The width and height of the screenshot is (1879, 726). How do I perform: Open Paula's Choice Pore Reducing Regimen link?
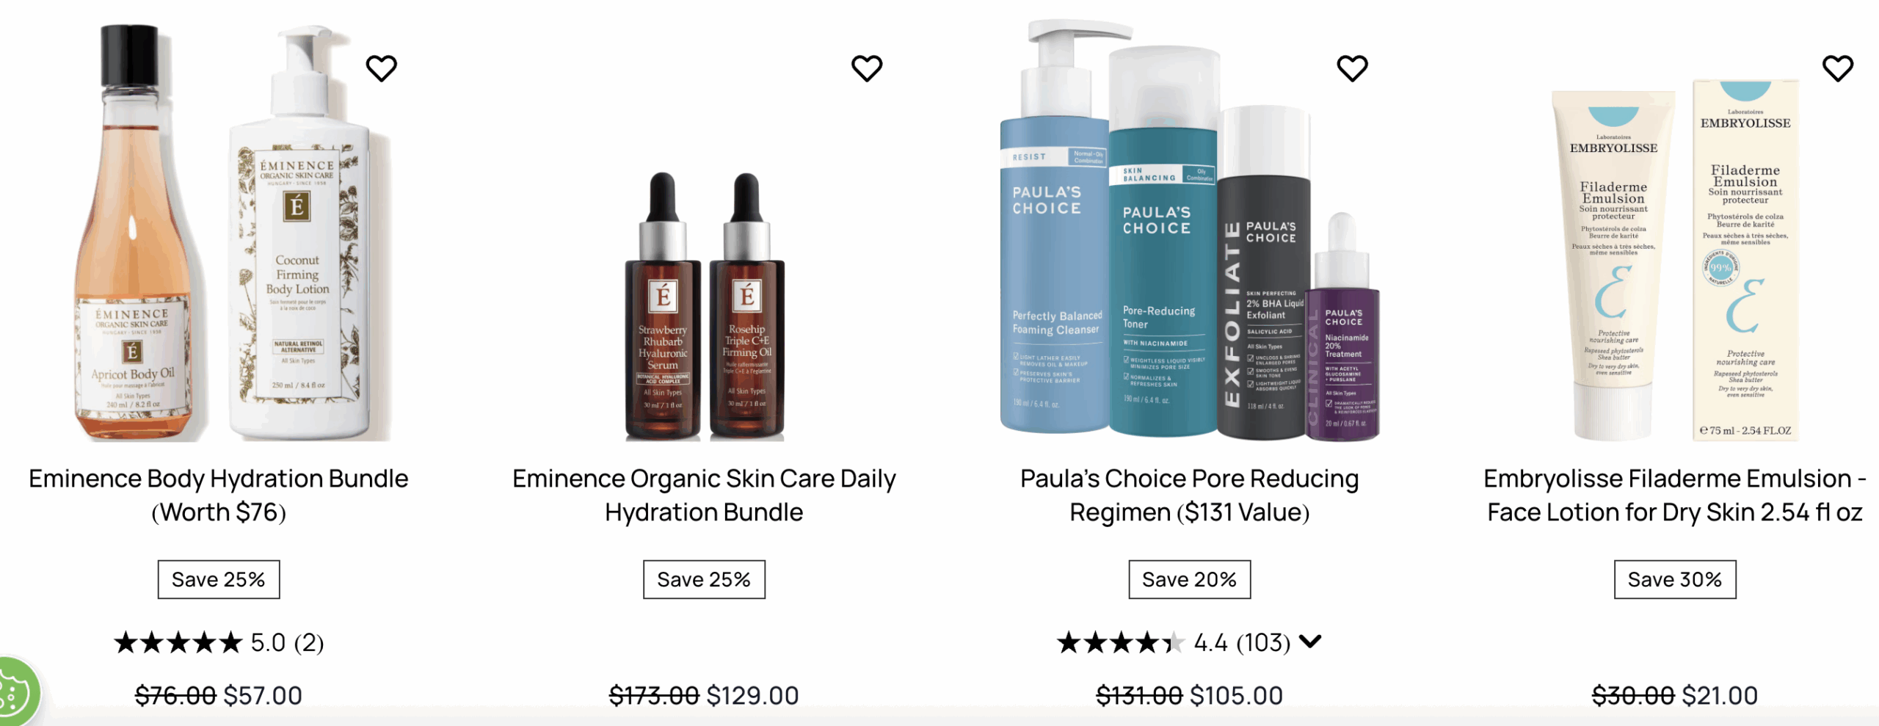point(1190,496)
